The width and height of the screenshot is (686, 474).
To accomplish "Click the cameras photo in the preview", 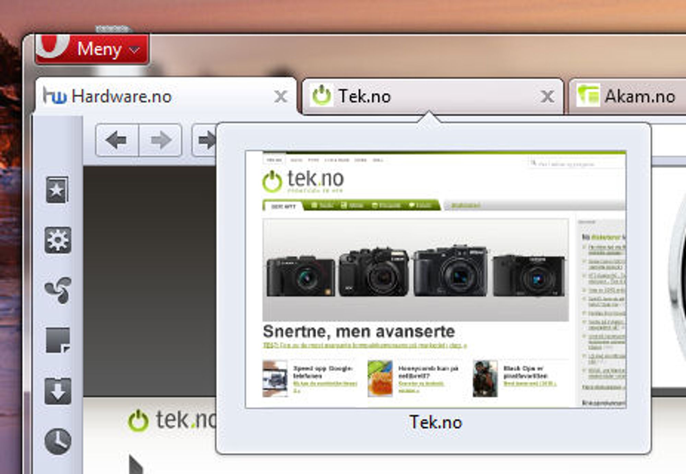I will pos(416,270).
